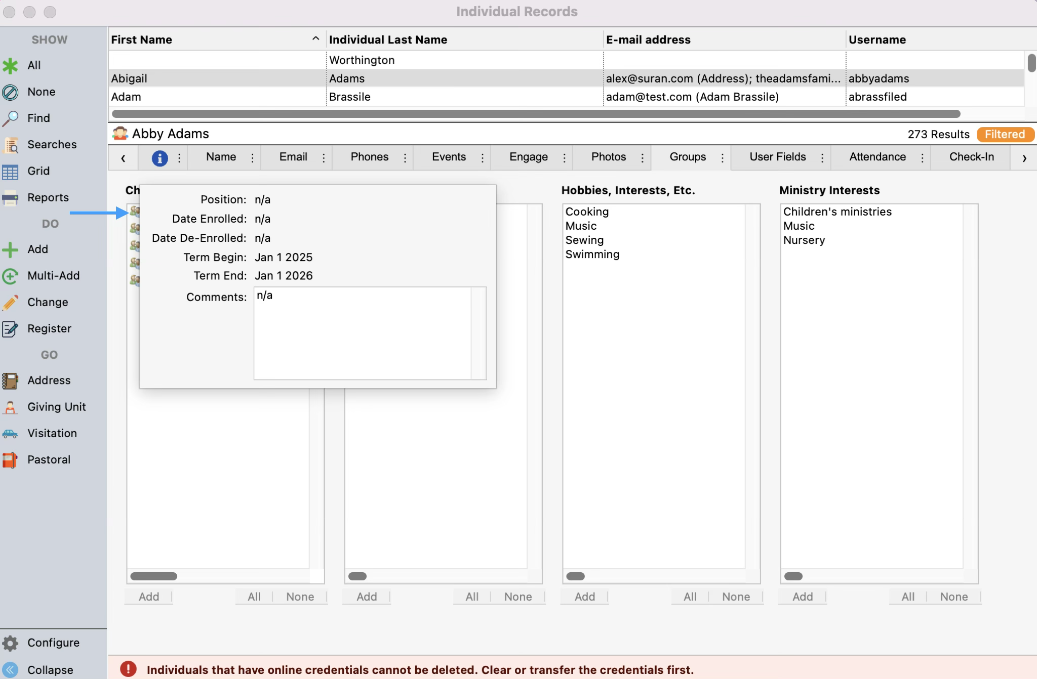
Task: Click the pencil Change icon
Action: (x=10, y=303)
